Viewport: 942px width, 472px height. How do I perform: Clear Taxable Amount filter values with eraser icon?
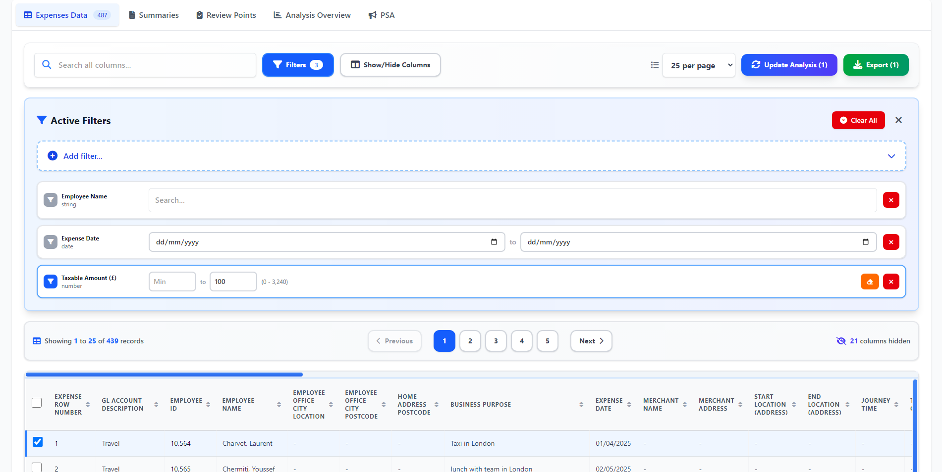coord(870,282)
